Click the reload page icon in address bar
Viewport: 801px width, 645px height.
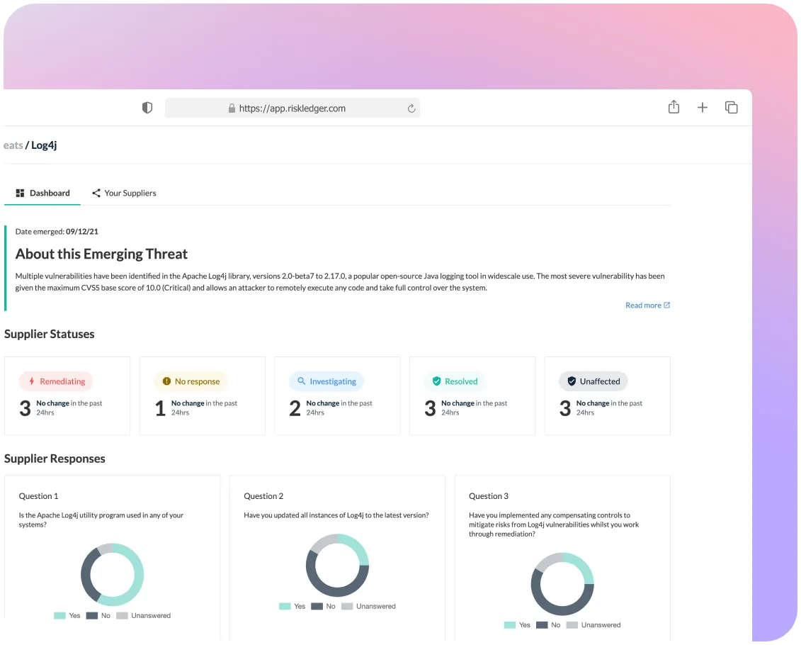pyautogui.click(x=411, y=108)
